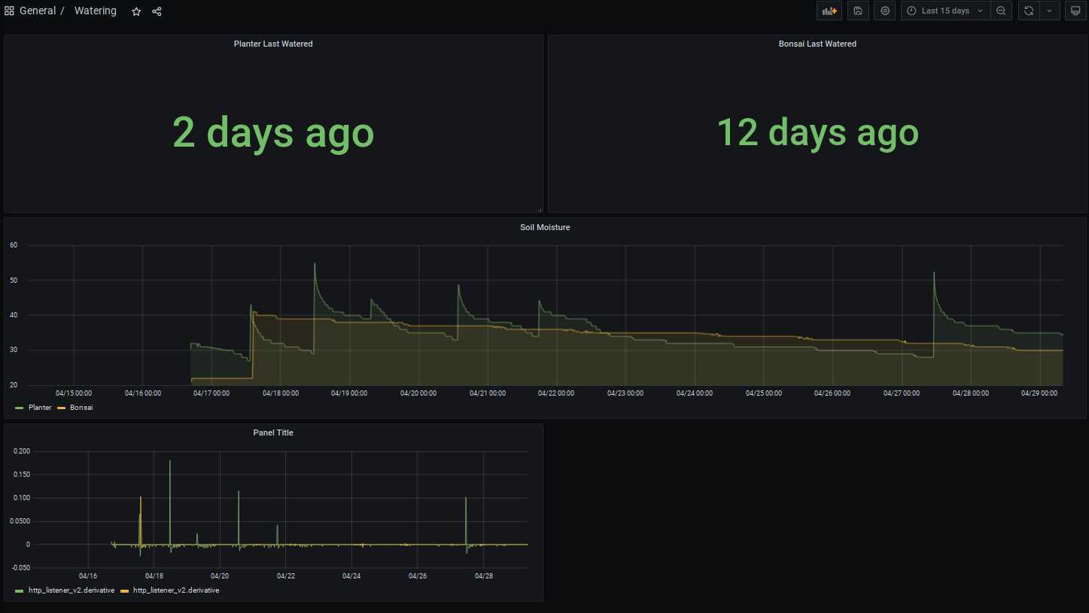The width and height of the screenshot is (1089, 613).
Task: Zoom out the time range
Action: pyautogui.click(x=1001, y=11)
